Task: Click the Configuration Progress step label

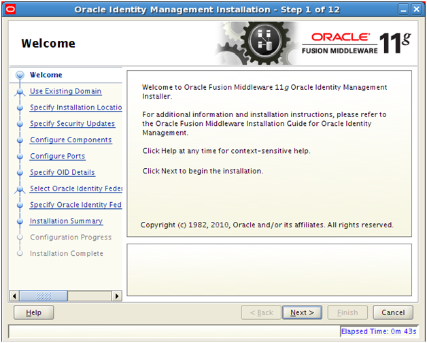Action: point(71,238)
